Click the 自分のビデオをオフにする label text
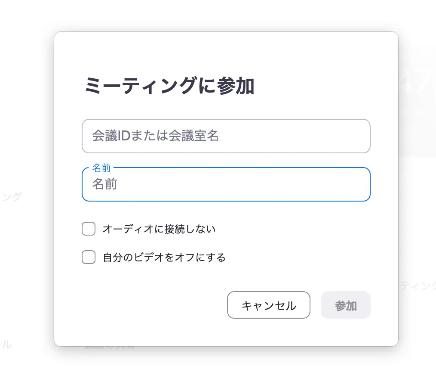 (164, 257)
